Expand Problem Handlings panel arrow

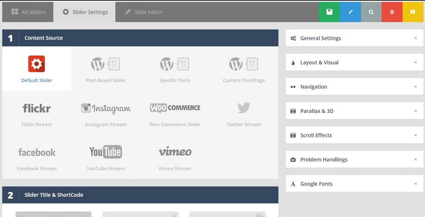(415, 159)
